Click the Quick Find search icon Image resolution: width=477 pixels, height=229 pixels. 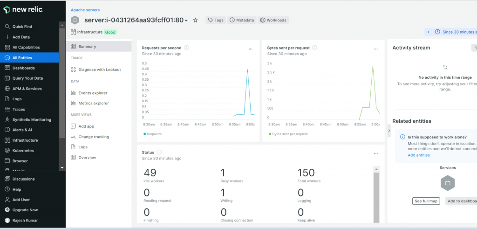tap(7, 27)
